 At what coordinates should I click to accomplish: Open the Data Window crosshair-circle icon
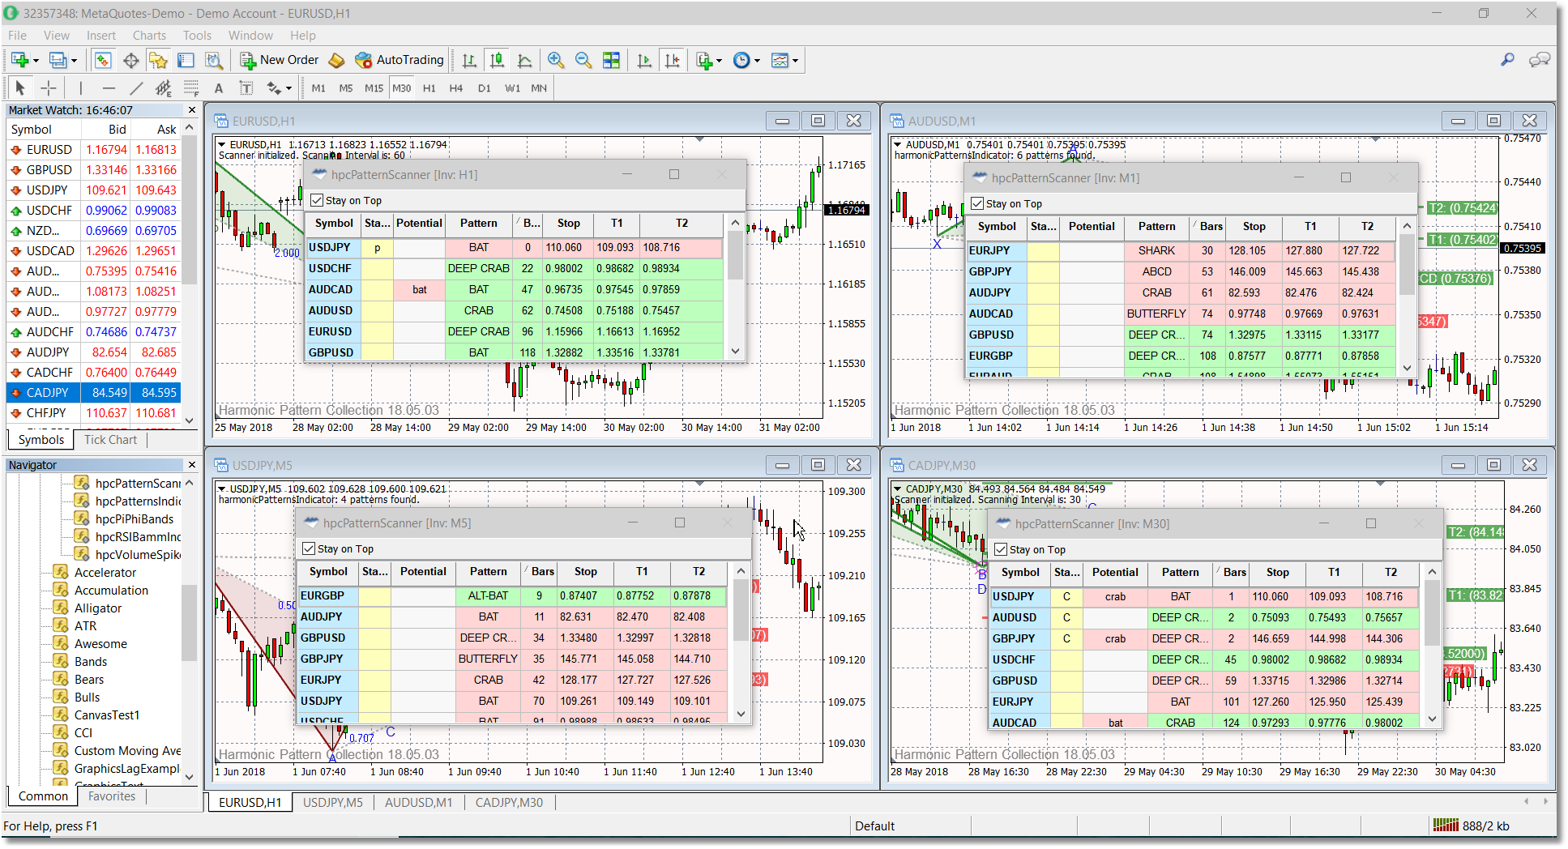130,60
